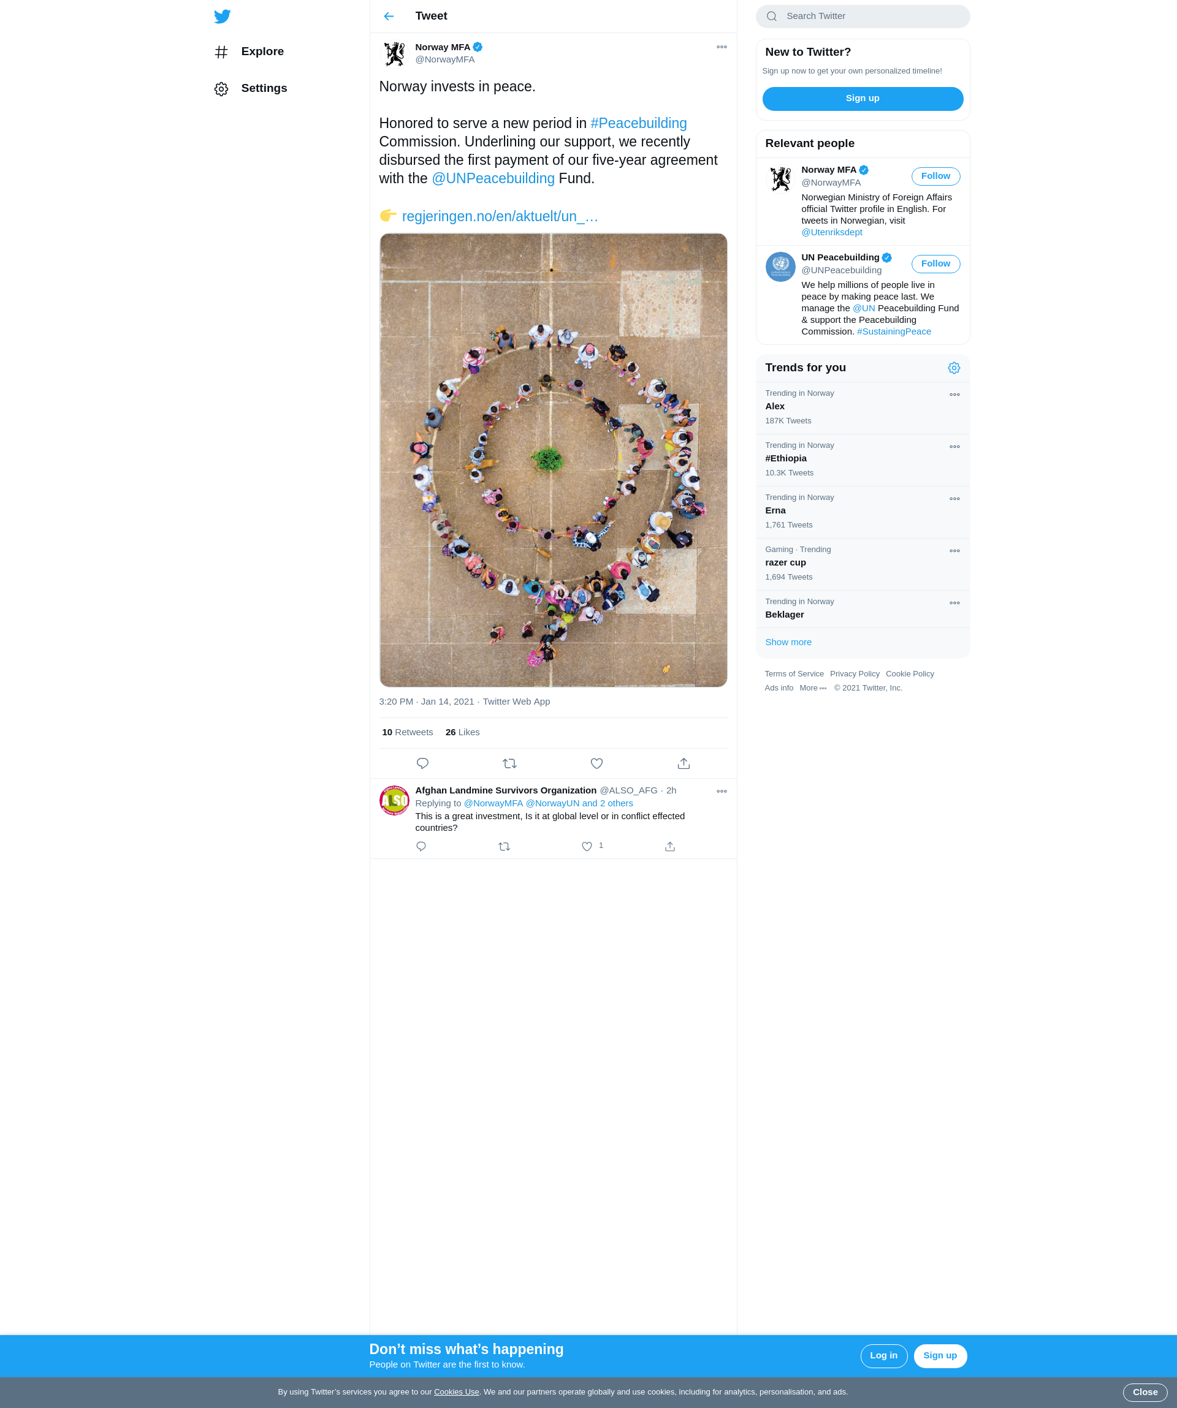
Task: Retweet the ALSO_AFG reply
Action: pos(505,846)
